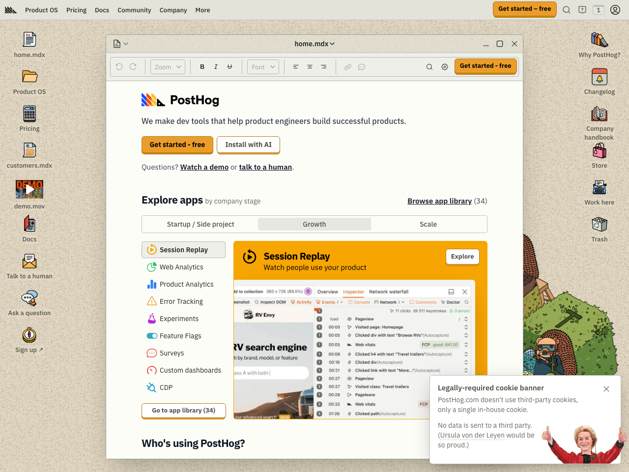Open the Zoom dropdown in the toolbar

coord(167,66)
